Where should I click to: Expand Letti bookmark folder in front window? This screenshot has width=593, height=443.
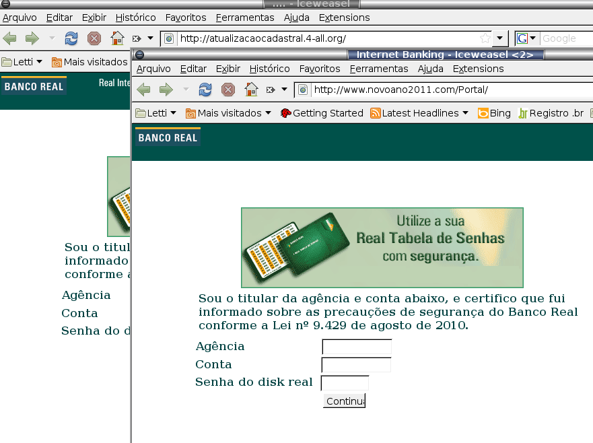[155, 113]
